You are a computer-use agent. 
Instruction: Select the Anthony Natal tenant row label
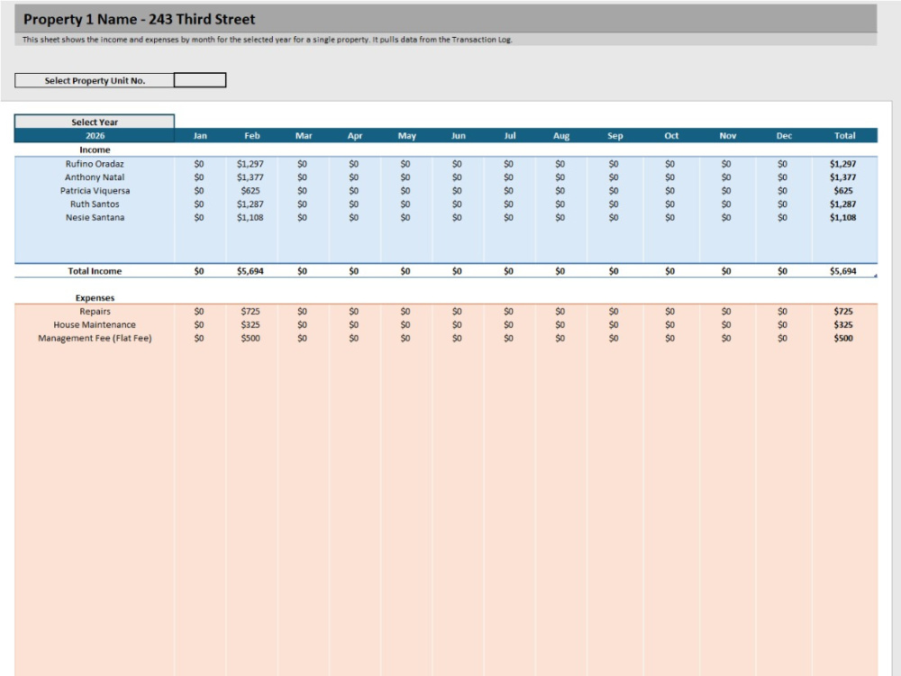point(95,177)
